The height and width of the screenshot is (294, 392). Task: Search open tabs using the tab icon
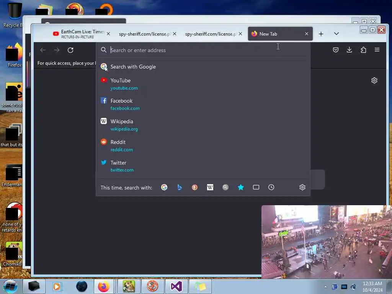pos(256,187)
